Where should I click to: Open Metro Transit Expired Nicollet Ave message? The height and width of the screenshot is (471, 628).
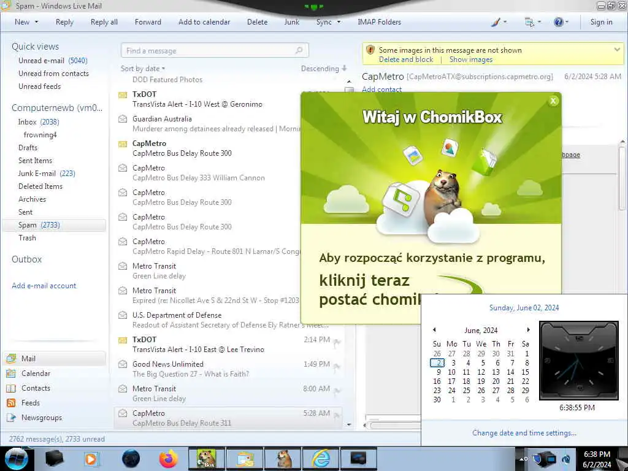coord(209,295)
